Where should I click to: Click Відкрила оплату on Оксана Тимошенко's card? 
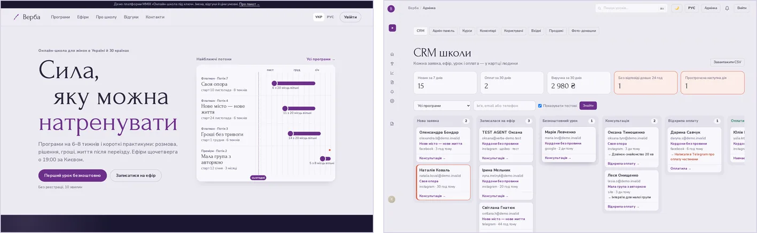(622, 163)
